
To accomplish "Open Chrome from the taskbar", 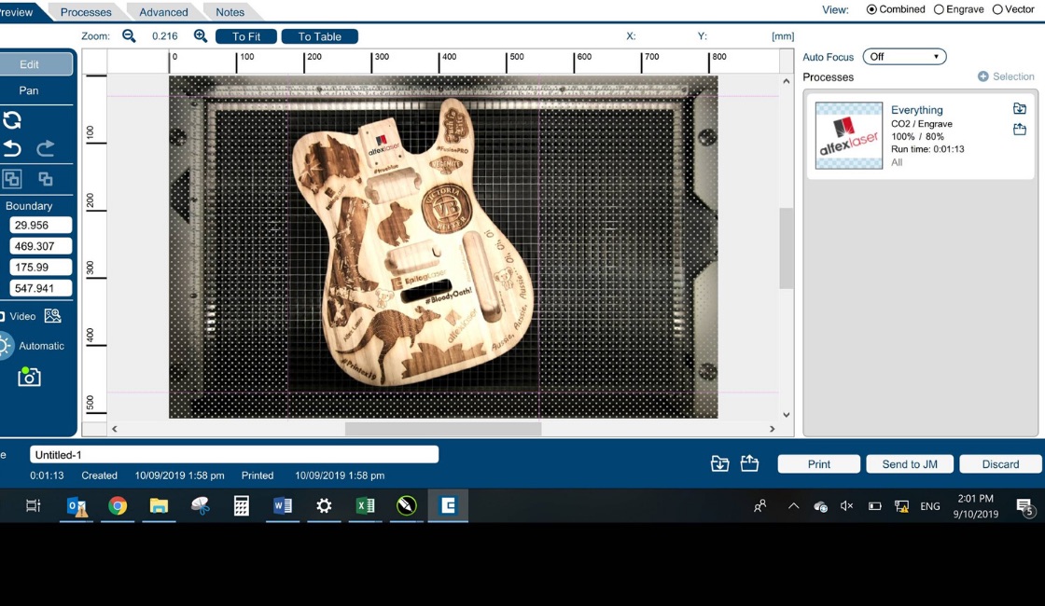I will pos(118,506).
